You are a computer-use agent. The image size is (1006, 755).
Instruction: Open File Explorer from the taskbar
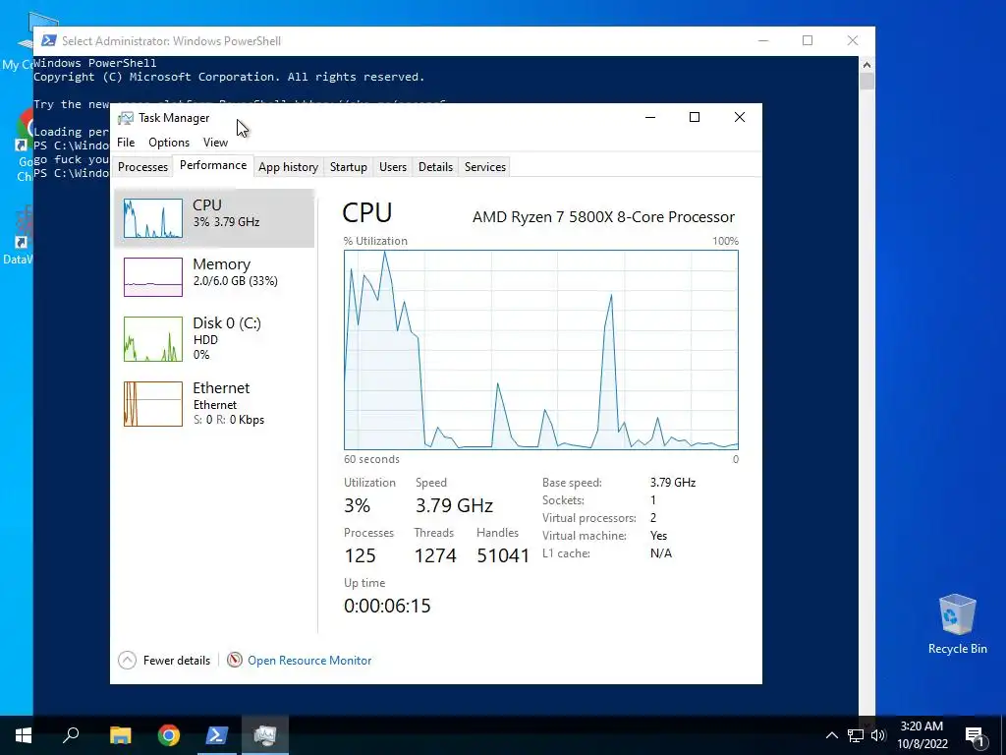pyautogui.click(x=120, y=735)
